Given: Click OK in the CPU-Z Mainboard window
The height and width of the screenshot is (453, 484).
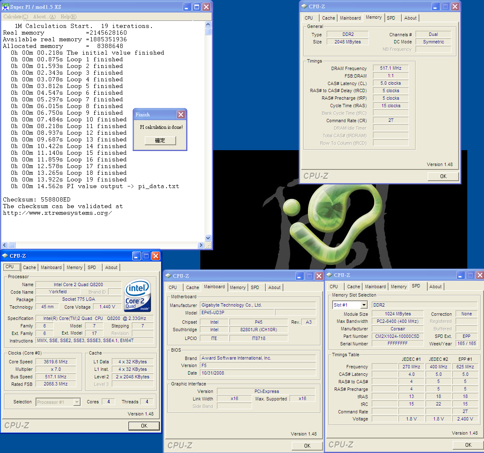Looking at the screenshot, I should click(307, 445).
